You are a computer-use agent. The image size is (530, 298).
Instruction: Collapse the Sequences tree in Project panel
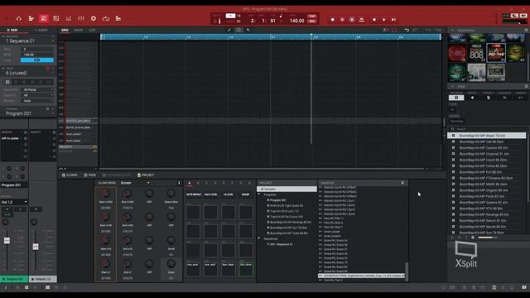click(x=259, y=238)
